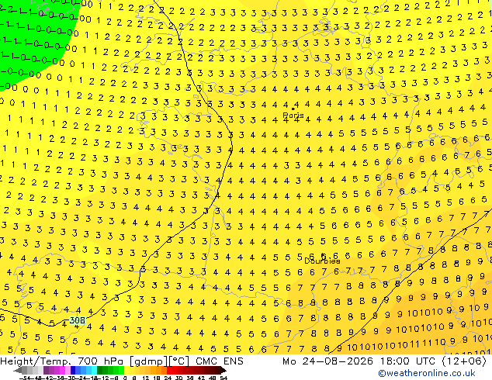The image size is (492, 380).
Task: Click the Dourbies location label
Action: click(x=322, y=261)
